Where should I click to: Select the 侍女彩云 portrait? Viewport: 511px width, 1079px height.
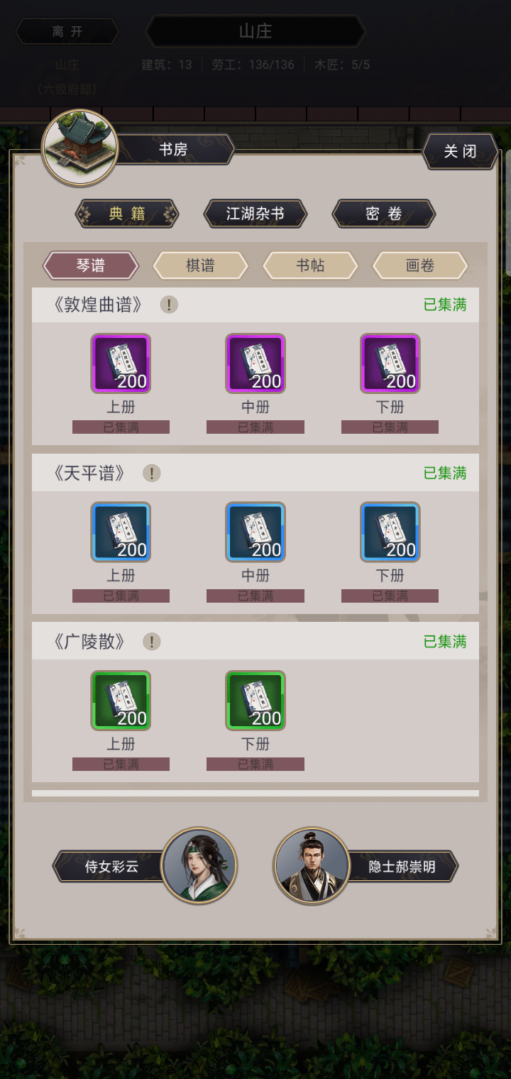click(x=199, y=866)
